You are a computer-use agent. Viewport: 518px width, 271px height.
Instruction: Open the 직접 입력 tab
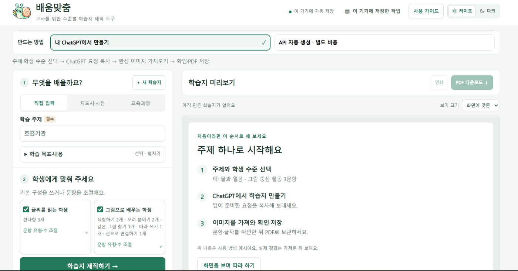pyautogui.click(x=44, y=103)
